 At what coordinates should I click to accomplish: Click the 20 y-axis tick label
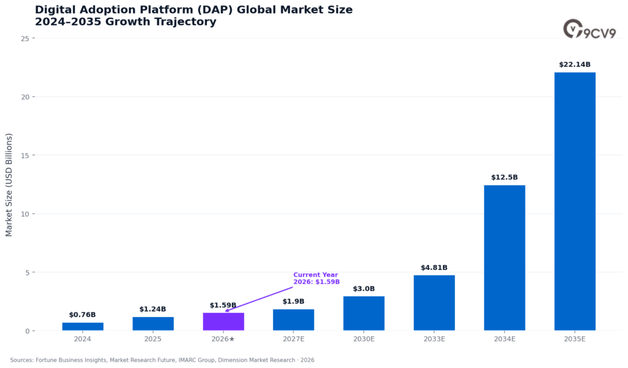25,97
